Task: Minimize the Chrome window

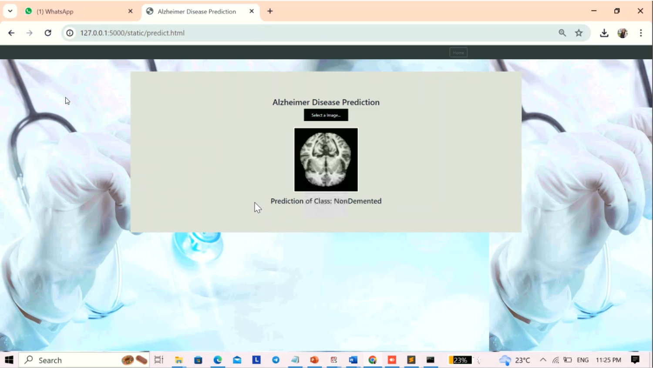Action: (594, 11)
